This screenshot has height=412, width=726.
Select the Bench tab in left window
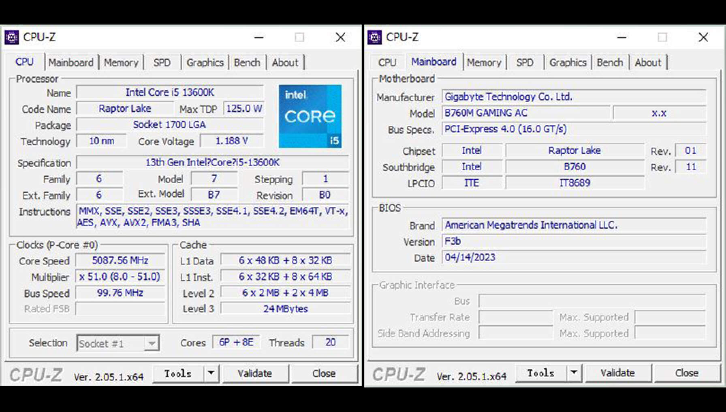247,62
